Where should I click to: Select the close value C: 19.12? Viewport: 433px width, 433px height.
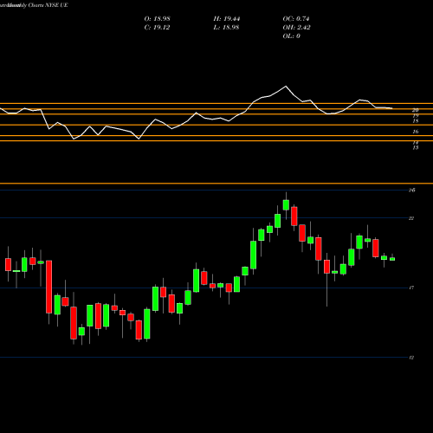(157, 28)
